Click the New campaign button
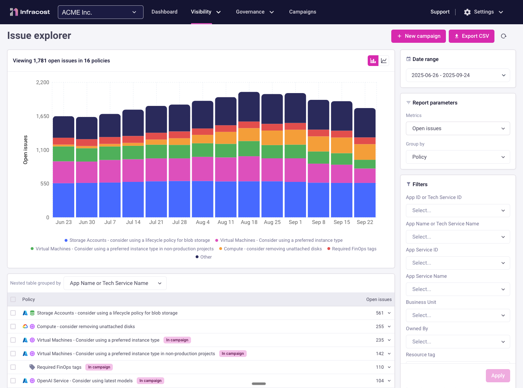 pyautogui.click(x=418, y=36)
